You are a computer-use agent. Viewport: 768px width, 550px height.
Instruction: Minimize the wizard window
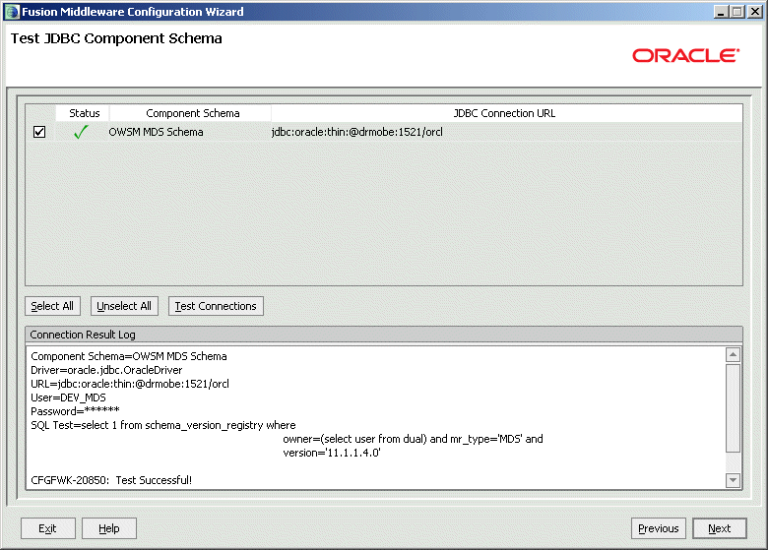(x=720, y=12)
